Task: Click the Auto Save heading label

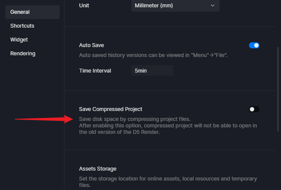Action: tap(91, 45)
